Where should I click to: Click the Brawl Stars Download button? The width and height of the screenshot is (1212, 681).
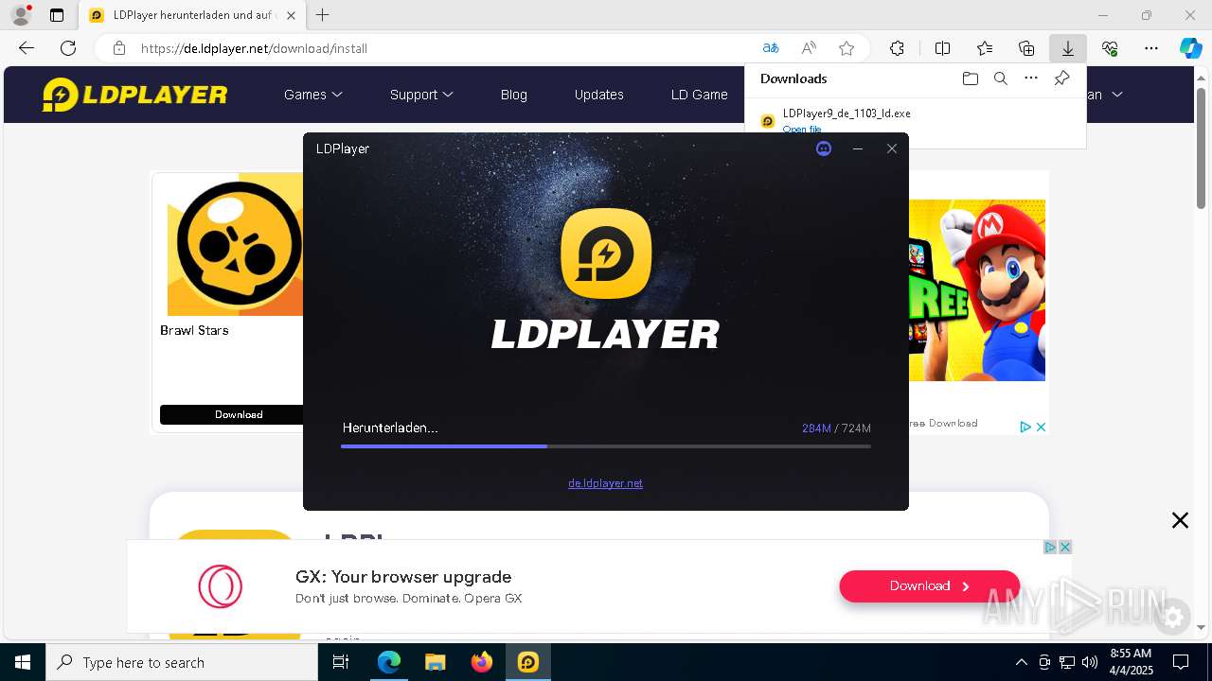[x=232, y=414]
